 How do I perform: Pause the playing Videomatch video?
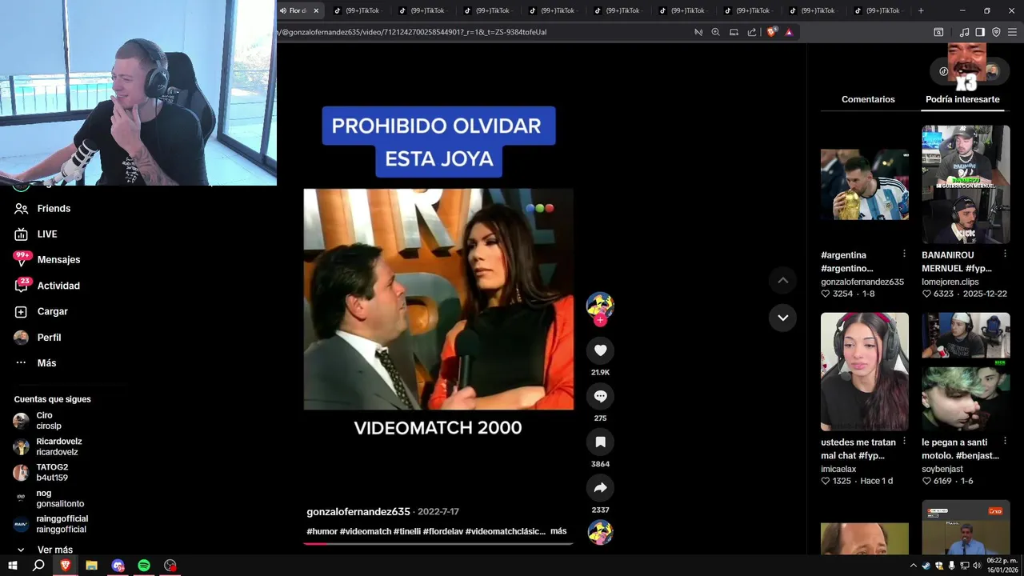tap(438, 299)
